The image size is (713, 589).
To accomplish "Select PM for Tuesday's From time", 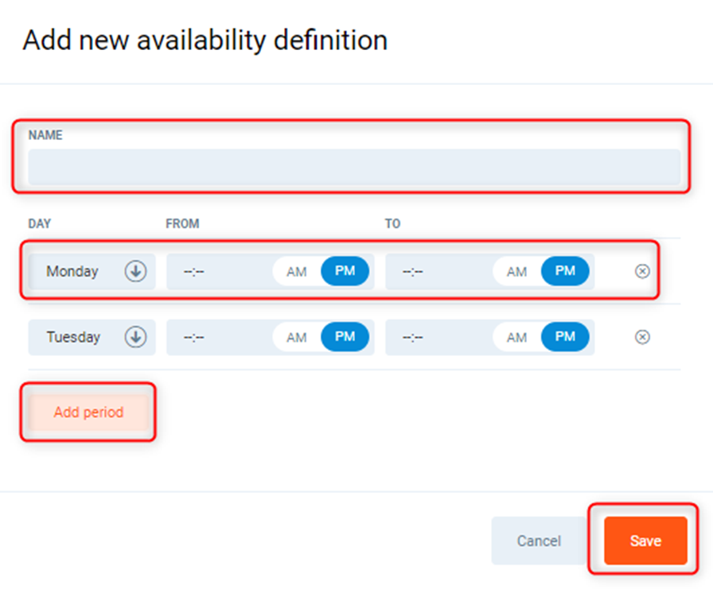I will coord(345,337).
